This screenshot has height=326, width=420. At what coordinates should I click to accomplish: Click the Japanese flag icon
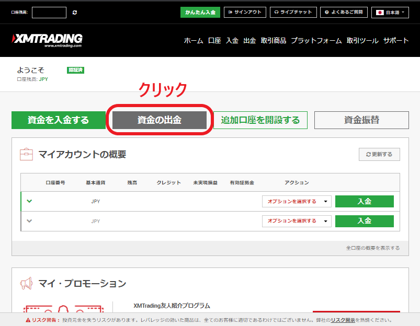coord(380,12)
